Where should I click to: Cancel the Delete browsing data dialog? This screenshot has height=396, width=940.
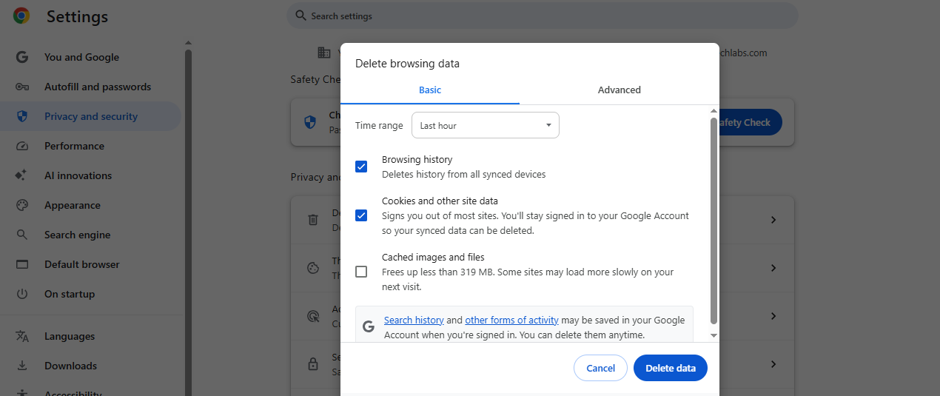[x=600, y=368]
